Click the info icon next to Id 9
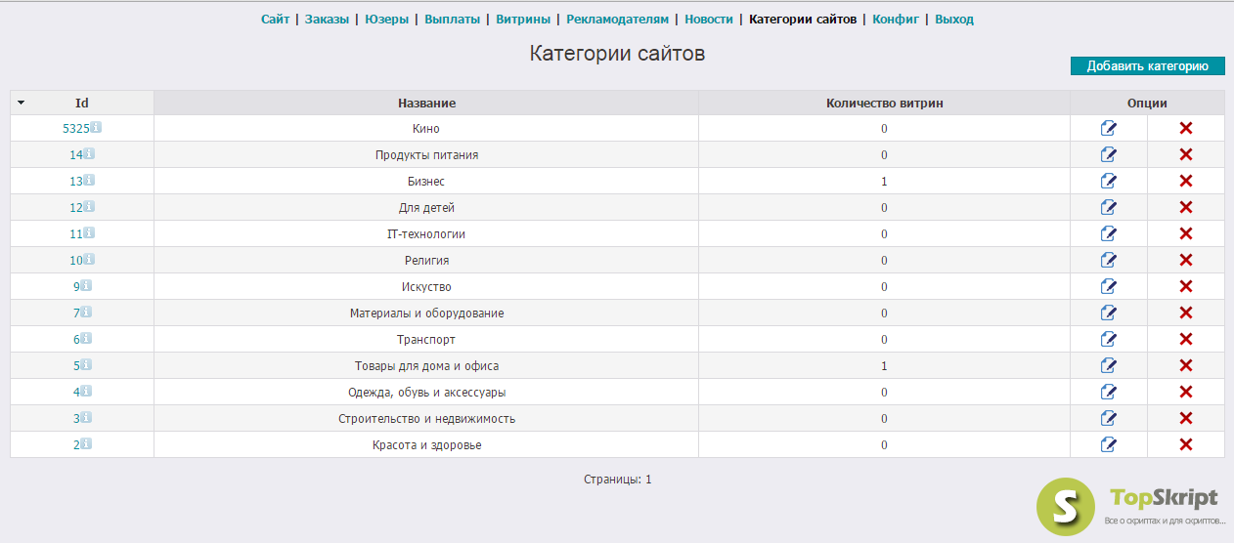This screenshot has height=543, width=1234. coord(85,285)
